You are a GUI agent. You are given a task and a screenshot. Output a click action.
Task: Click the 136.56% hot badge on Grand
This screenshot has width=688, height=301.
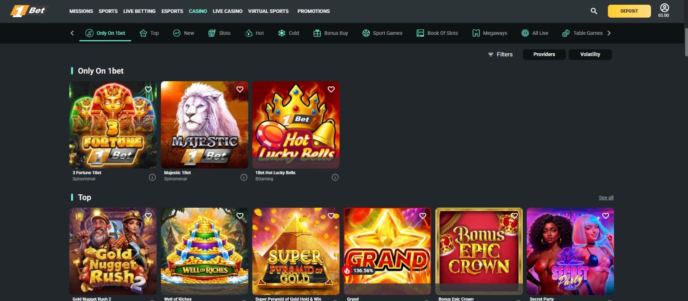(359, 270)
